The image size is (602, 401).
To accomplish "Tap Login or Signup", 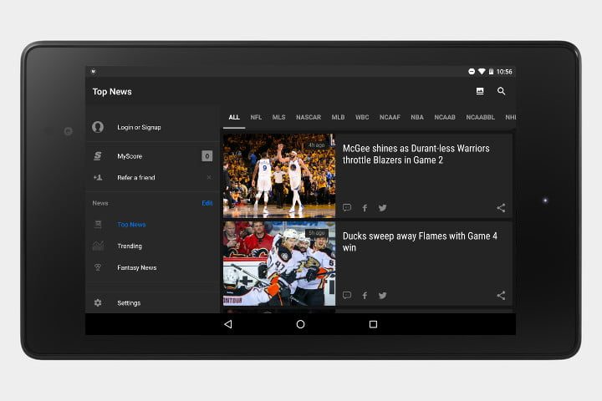I will [x=139, y=127].
